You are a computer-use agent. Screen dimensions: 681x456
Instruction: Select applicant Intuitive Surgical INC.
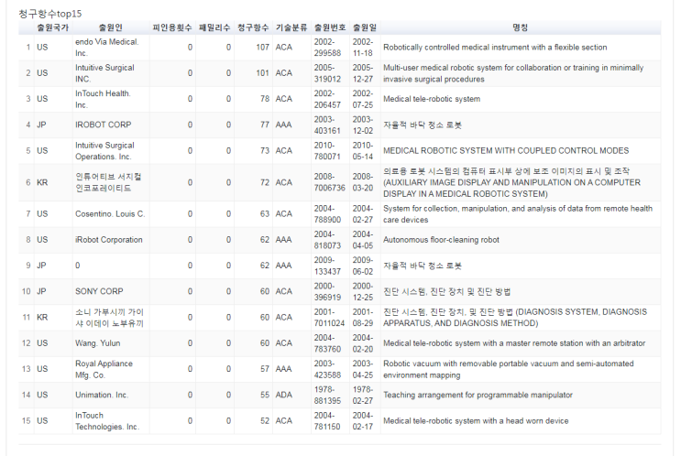[x=104, y=73]
